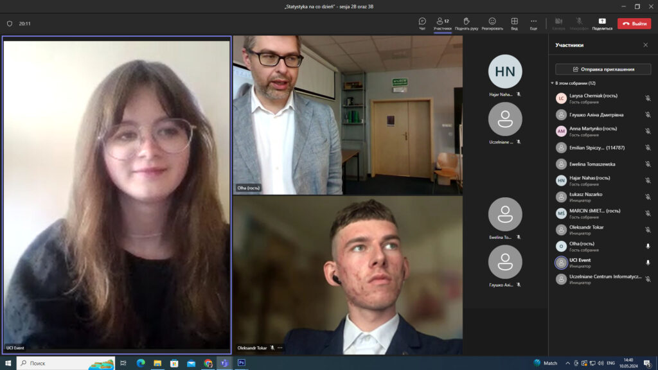
Task: Click the Raise hand (Поднять руку) icon
Action: [x=466, y=23]
